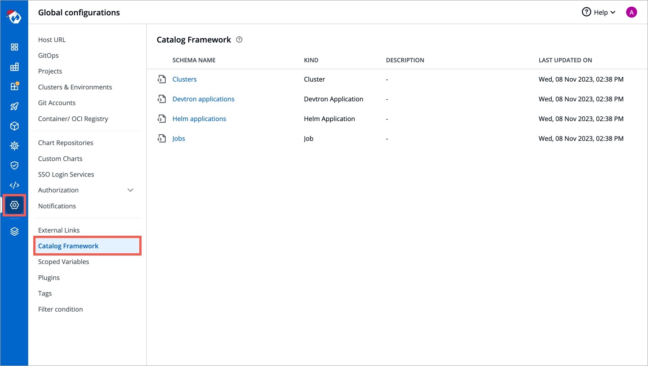648x366 pixels.
Task: Click the code brackets icon in sidebar
Action: click(x=14, y=185)
